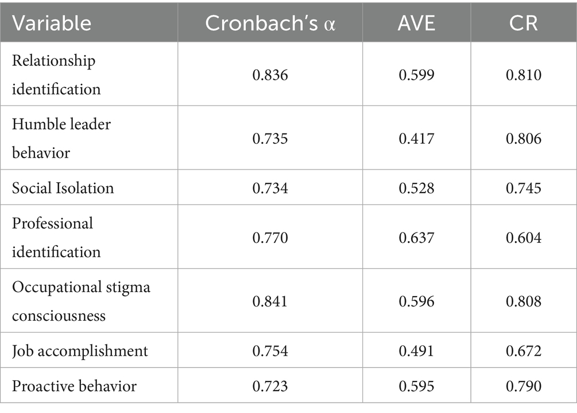Click the AVE column header
The image size is (577, 413).
417,23
